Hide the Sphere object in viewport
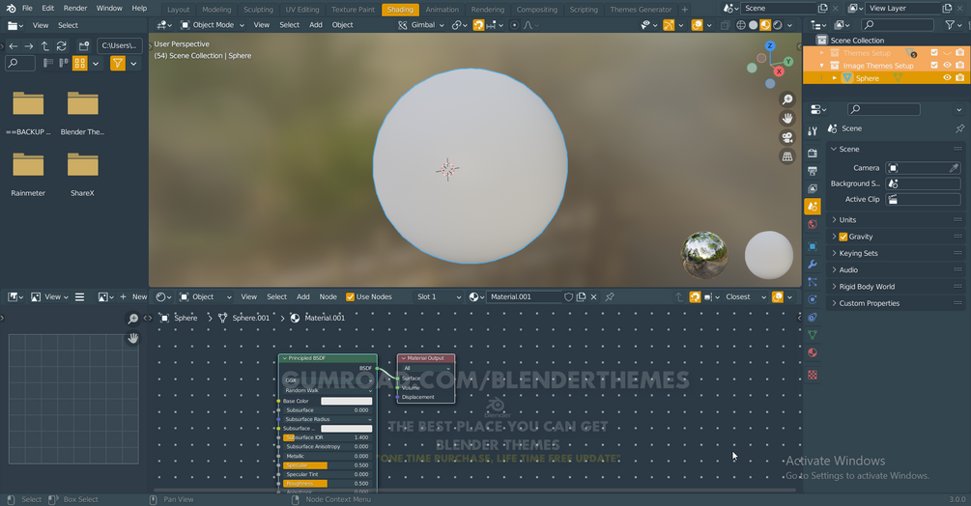The width and height of the screenshot is (971, 506). 947,78
